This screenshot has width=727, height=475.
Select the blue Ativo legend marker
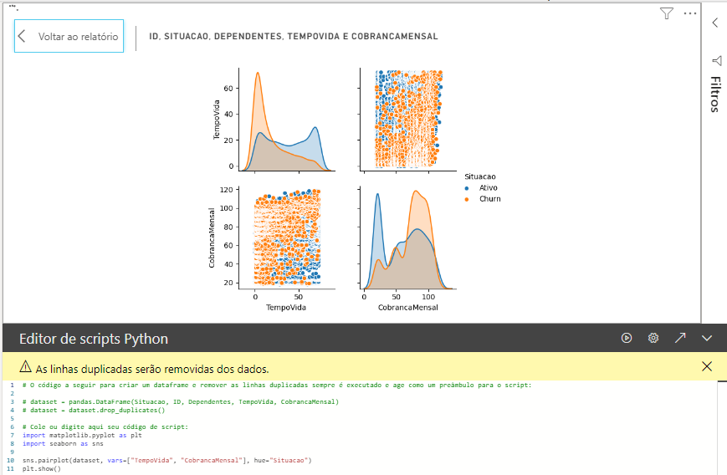click(466, 188)
